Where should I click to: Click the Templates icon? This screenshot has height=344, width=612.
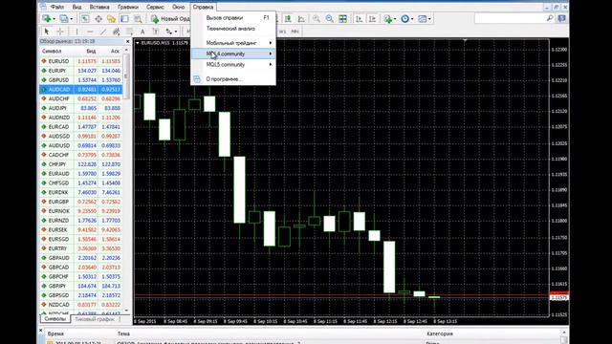point(422,19)
